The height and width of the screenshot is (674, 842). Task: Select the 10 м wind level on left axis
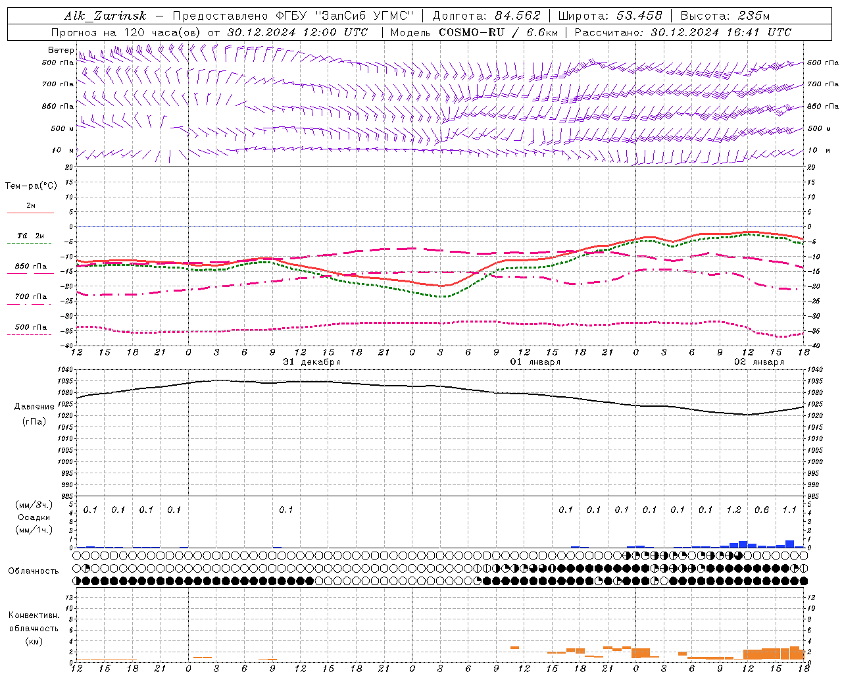[x=62, y=150]
